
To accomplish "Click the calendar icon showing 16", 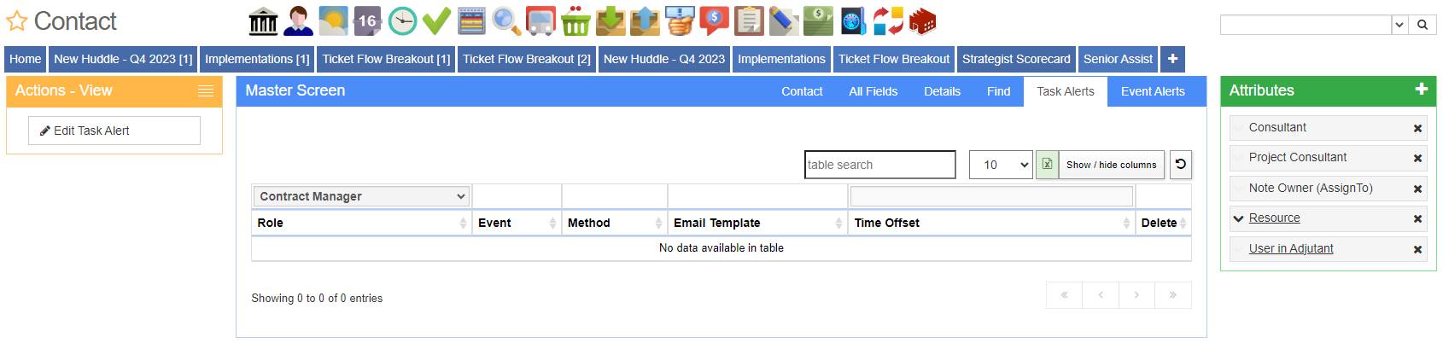I will coord(367,21).
